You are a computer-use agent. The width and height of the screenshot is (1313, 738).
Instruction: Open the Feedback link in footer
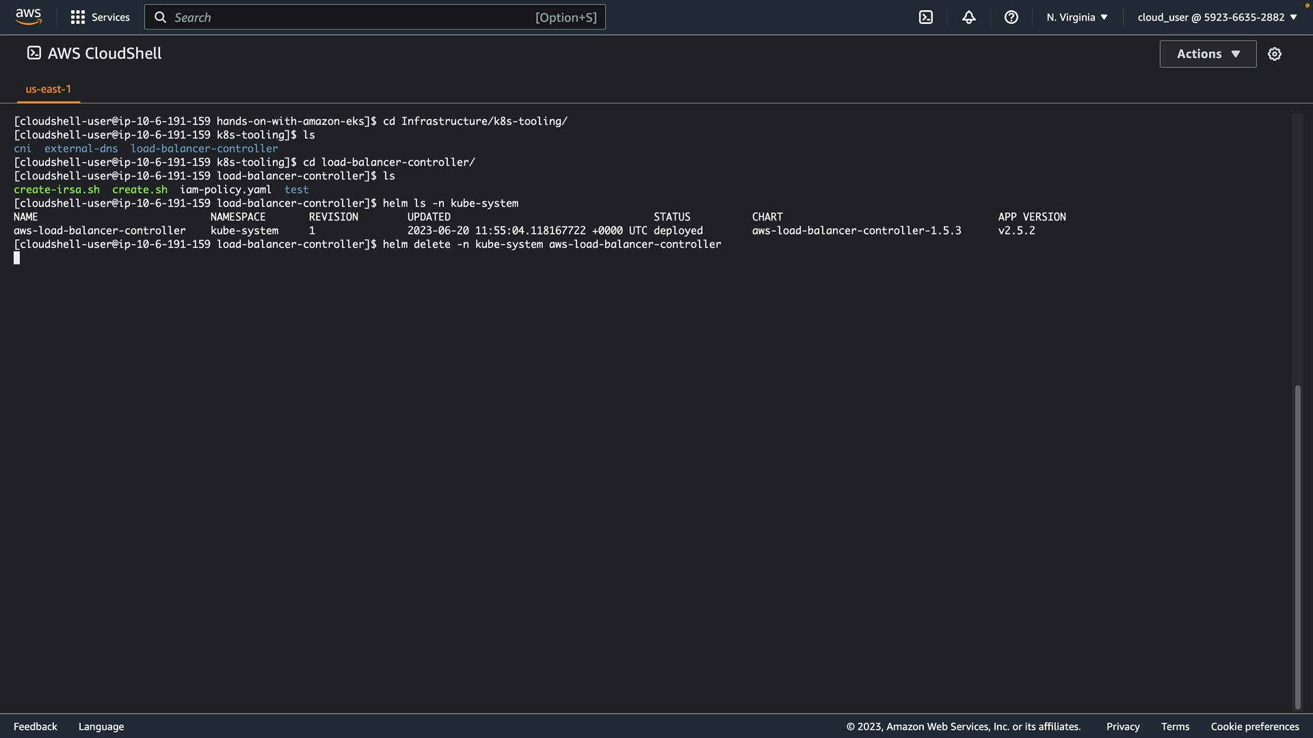coord(36,726)
